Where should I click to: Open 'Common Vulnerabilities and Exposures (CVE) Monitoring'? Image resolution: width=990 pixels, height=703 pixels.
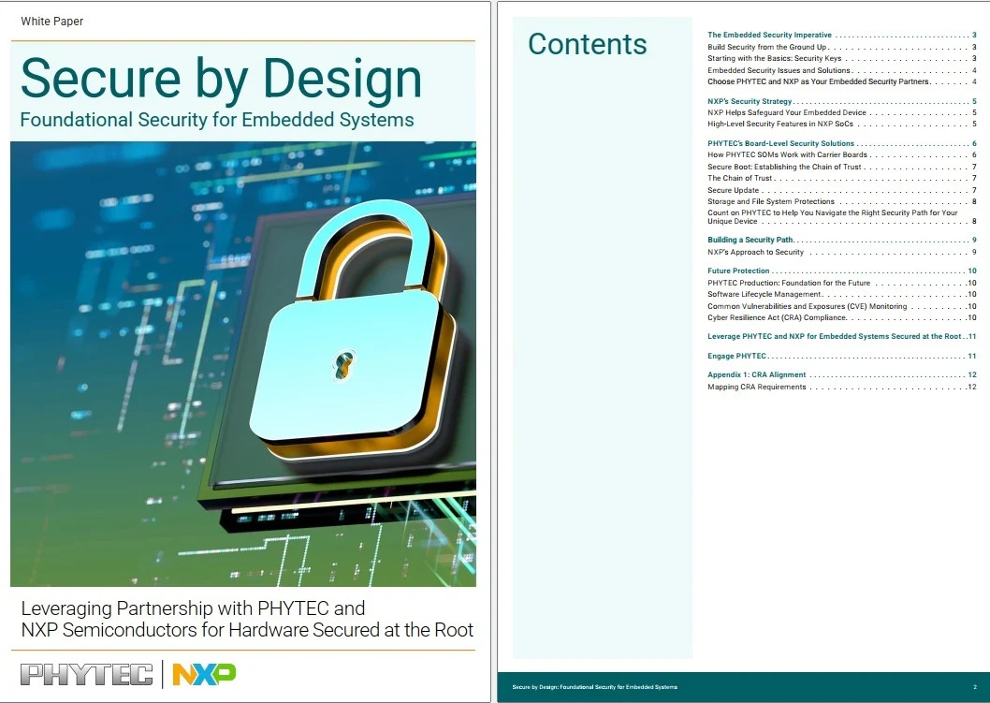tap(841, 306)
